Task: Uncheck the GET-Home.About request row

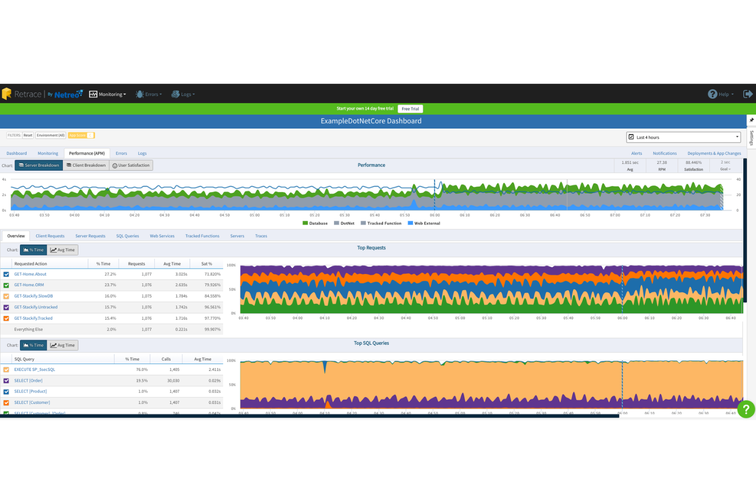Action: 6,274
